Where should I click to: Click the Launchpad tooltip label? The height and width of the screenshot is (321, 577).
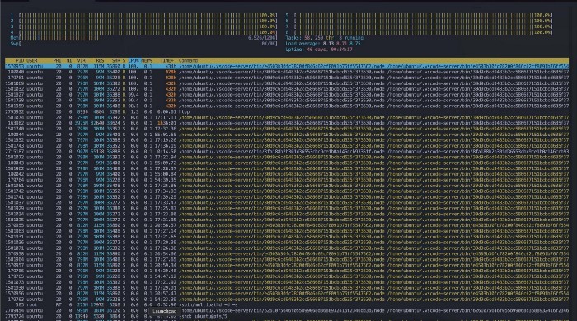[x=165, y=311]
